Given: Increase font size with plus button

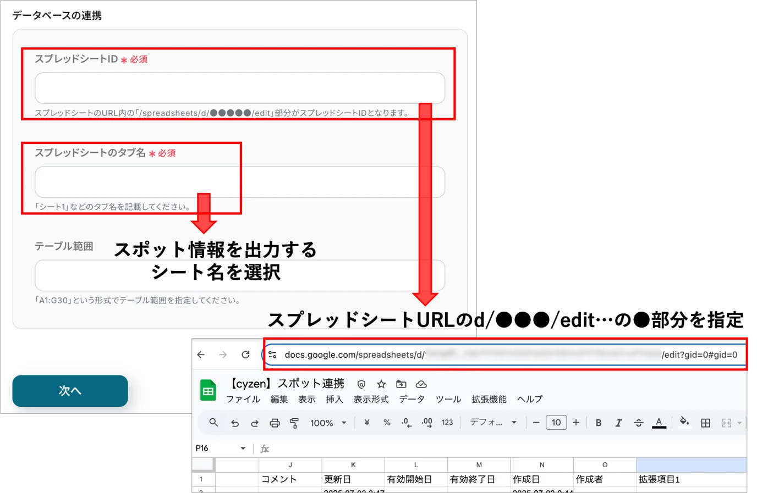Looking at the screenshot, I should 576,423.
